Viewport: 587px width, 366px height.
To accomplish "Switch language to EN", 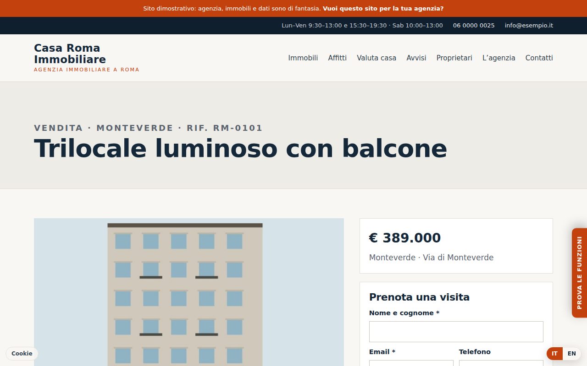I will click(x=572, y=354).
